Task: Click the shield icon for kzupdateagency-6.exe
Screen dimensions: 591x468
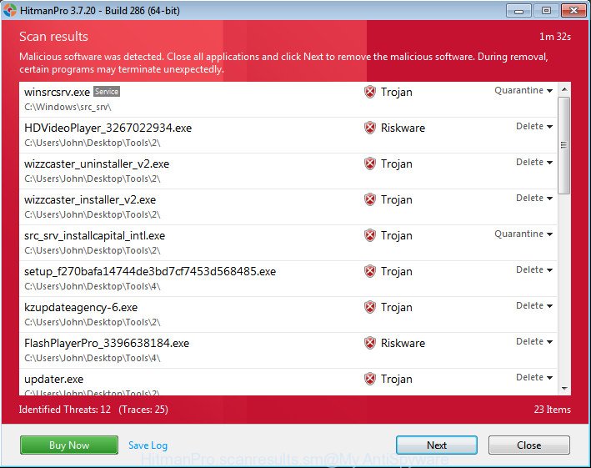Action: click(x=370, y=307)
